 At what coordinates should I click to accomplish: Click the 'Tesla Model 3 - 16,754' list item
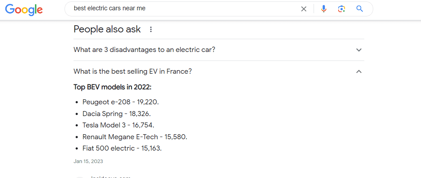tap(118, 125)
